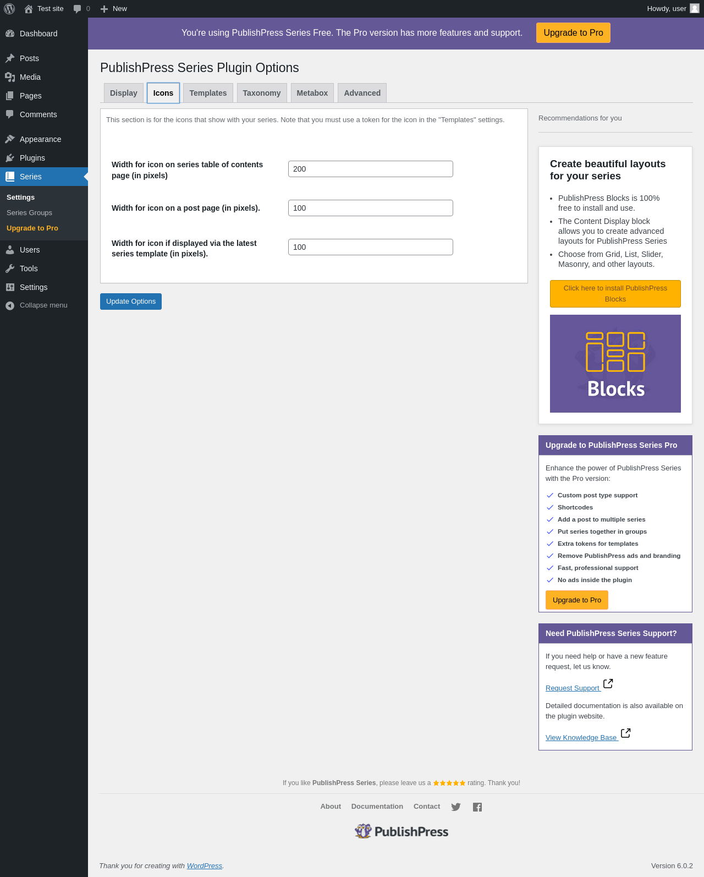Open Appearance in the admin menu
The image size is (704, 877).
point(44,139)
